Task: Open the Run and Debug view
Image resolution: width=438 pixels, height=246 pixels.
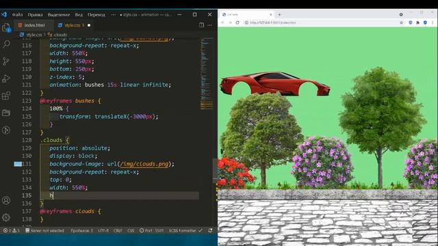Action: click(x=6, y=79)
